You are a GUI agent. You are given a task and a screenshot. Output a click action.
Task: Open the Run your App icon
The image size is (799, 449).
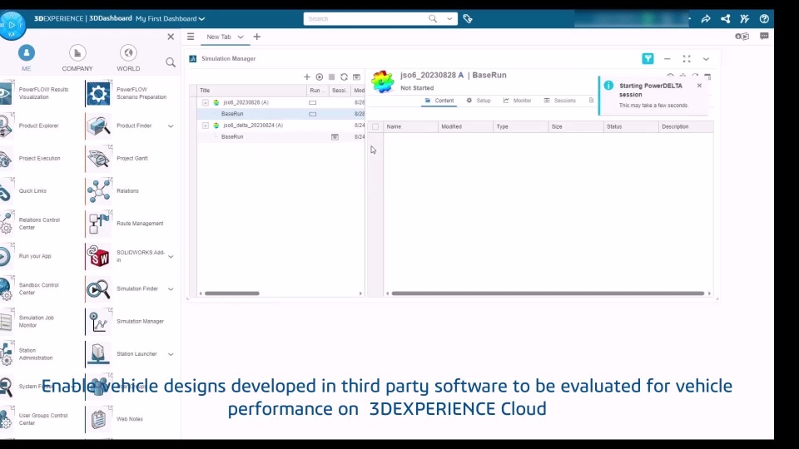(7, 256)
